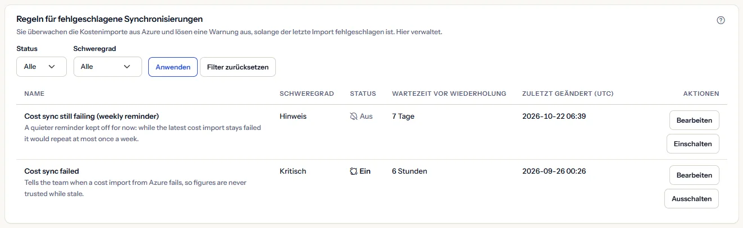Click the bell-off icon beside Aus
The height and width of the screenshot is (228, 743).
(353, 117)
